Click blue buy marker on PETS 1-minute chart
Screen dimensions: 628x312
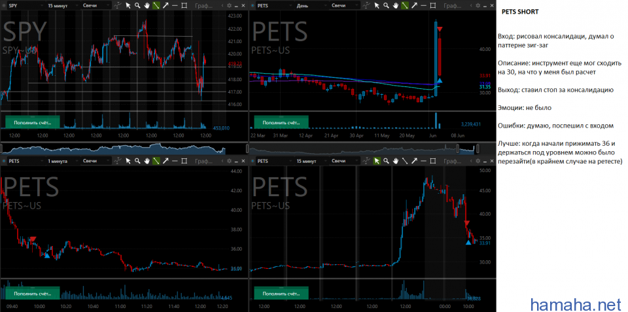[47, 255]
